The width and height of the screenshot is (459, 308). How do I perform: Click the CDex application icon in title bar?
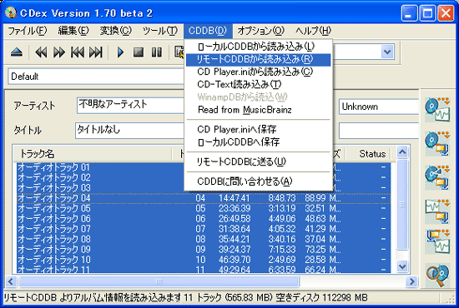[x=11, y=12]
